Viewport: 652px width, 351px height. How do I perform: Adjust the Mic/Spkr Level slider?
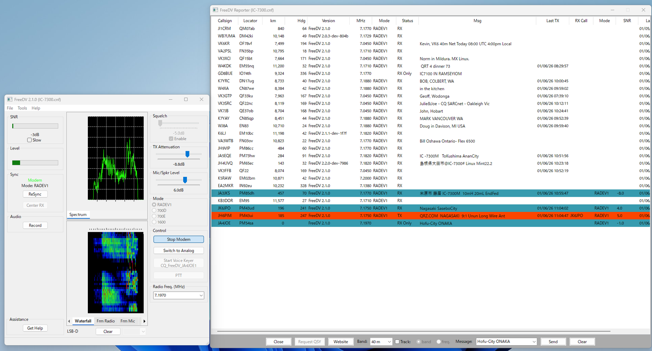[x=185, y=180]
